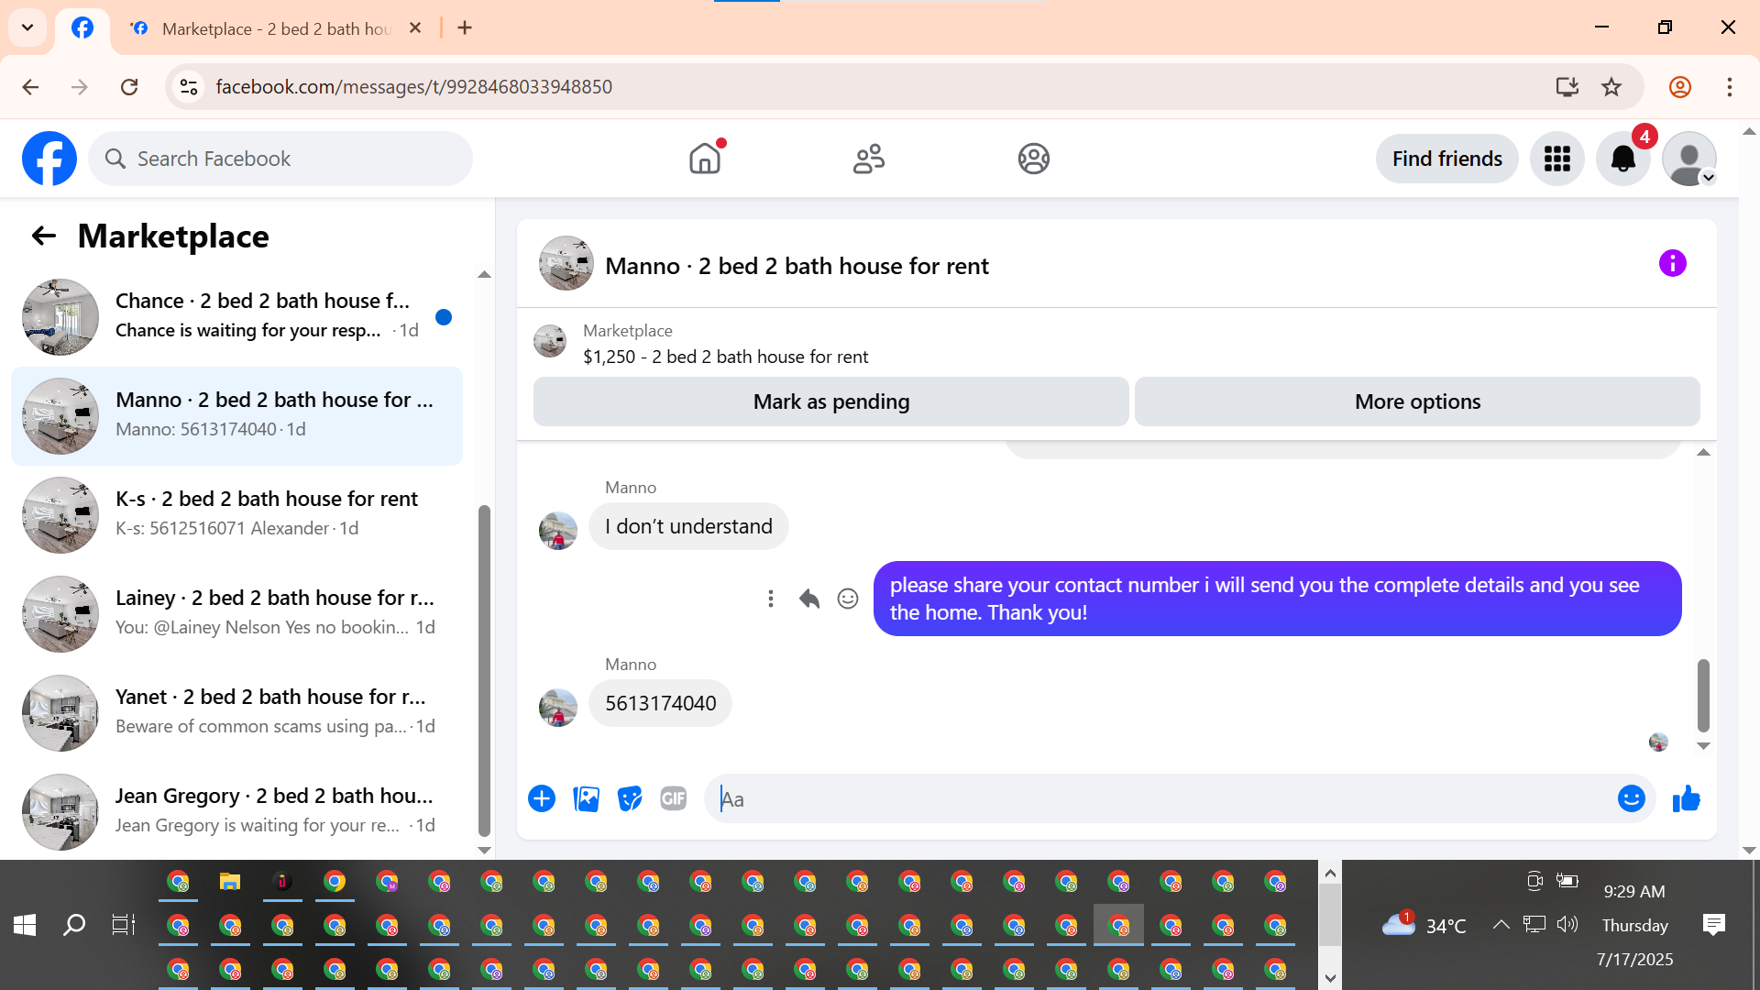Open the notifications bell
The image size is (1760, 990).
(x=1623, y=159)
